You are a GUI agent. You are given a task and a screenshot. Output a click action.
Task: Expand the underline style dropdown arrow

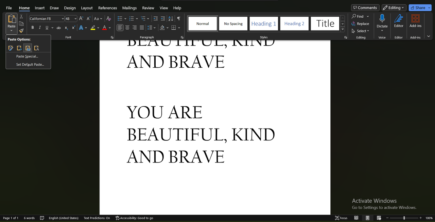pyautogui.click(x=52, y=28)
